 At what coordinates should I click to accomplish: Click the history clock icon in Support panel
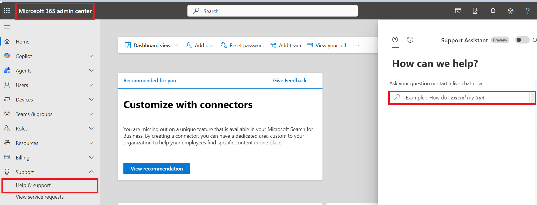pos(410,40)
